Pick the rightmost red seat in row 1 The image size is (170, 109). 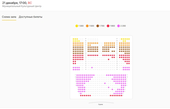pyautogui.click(x=122, y=96)
